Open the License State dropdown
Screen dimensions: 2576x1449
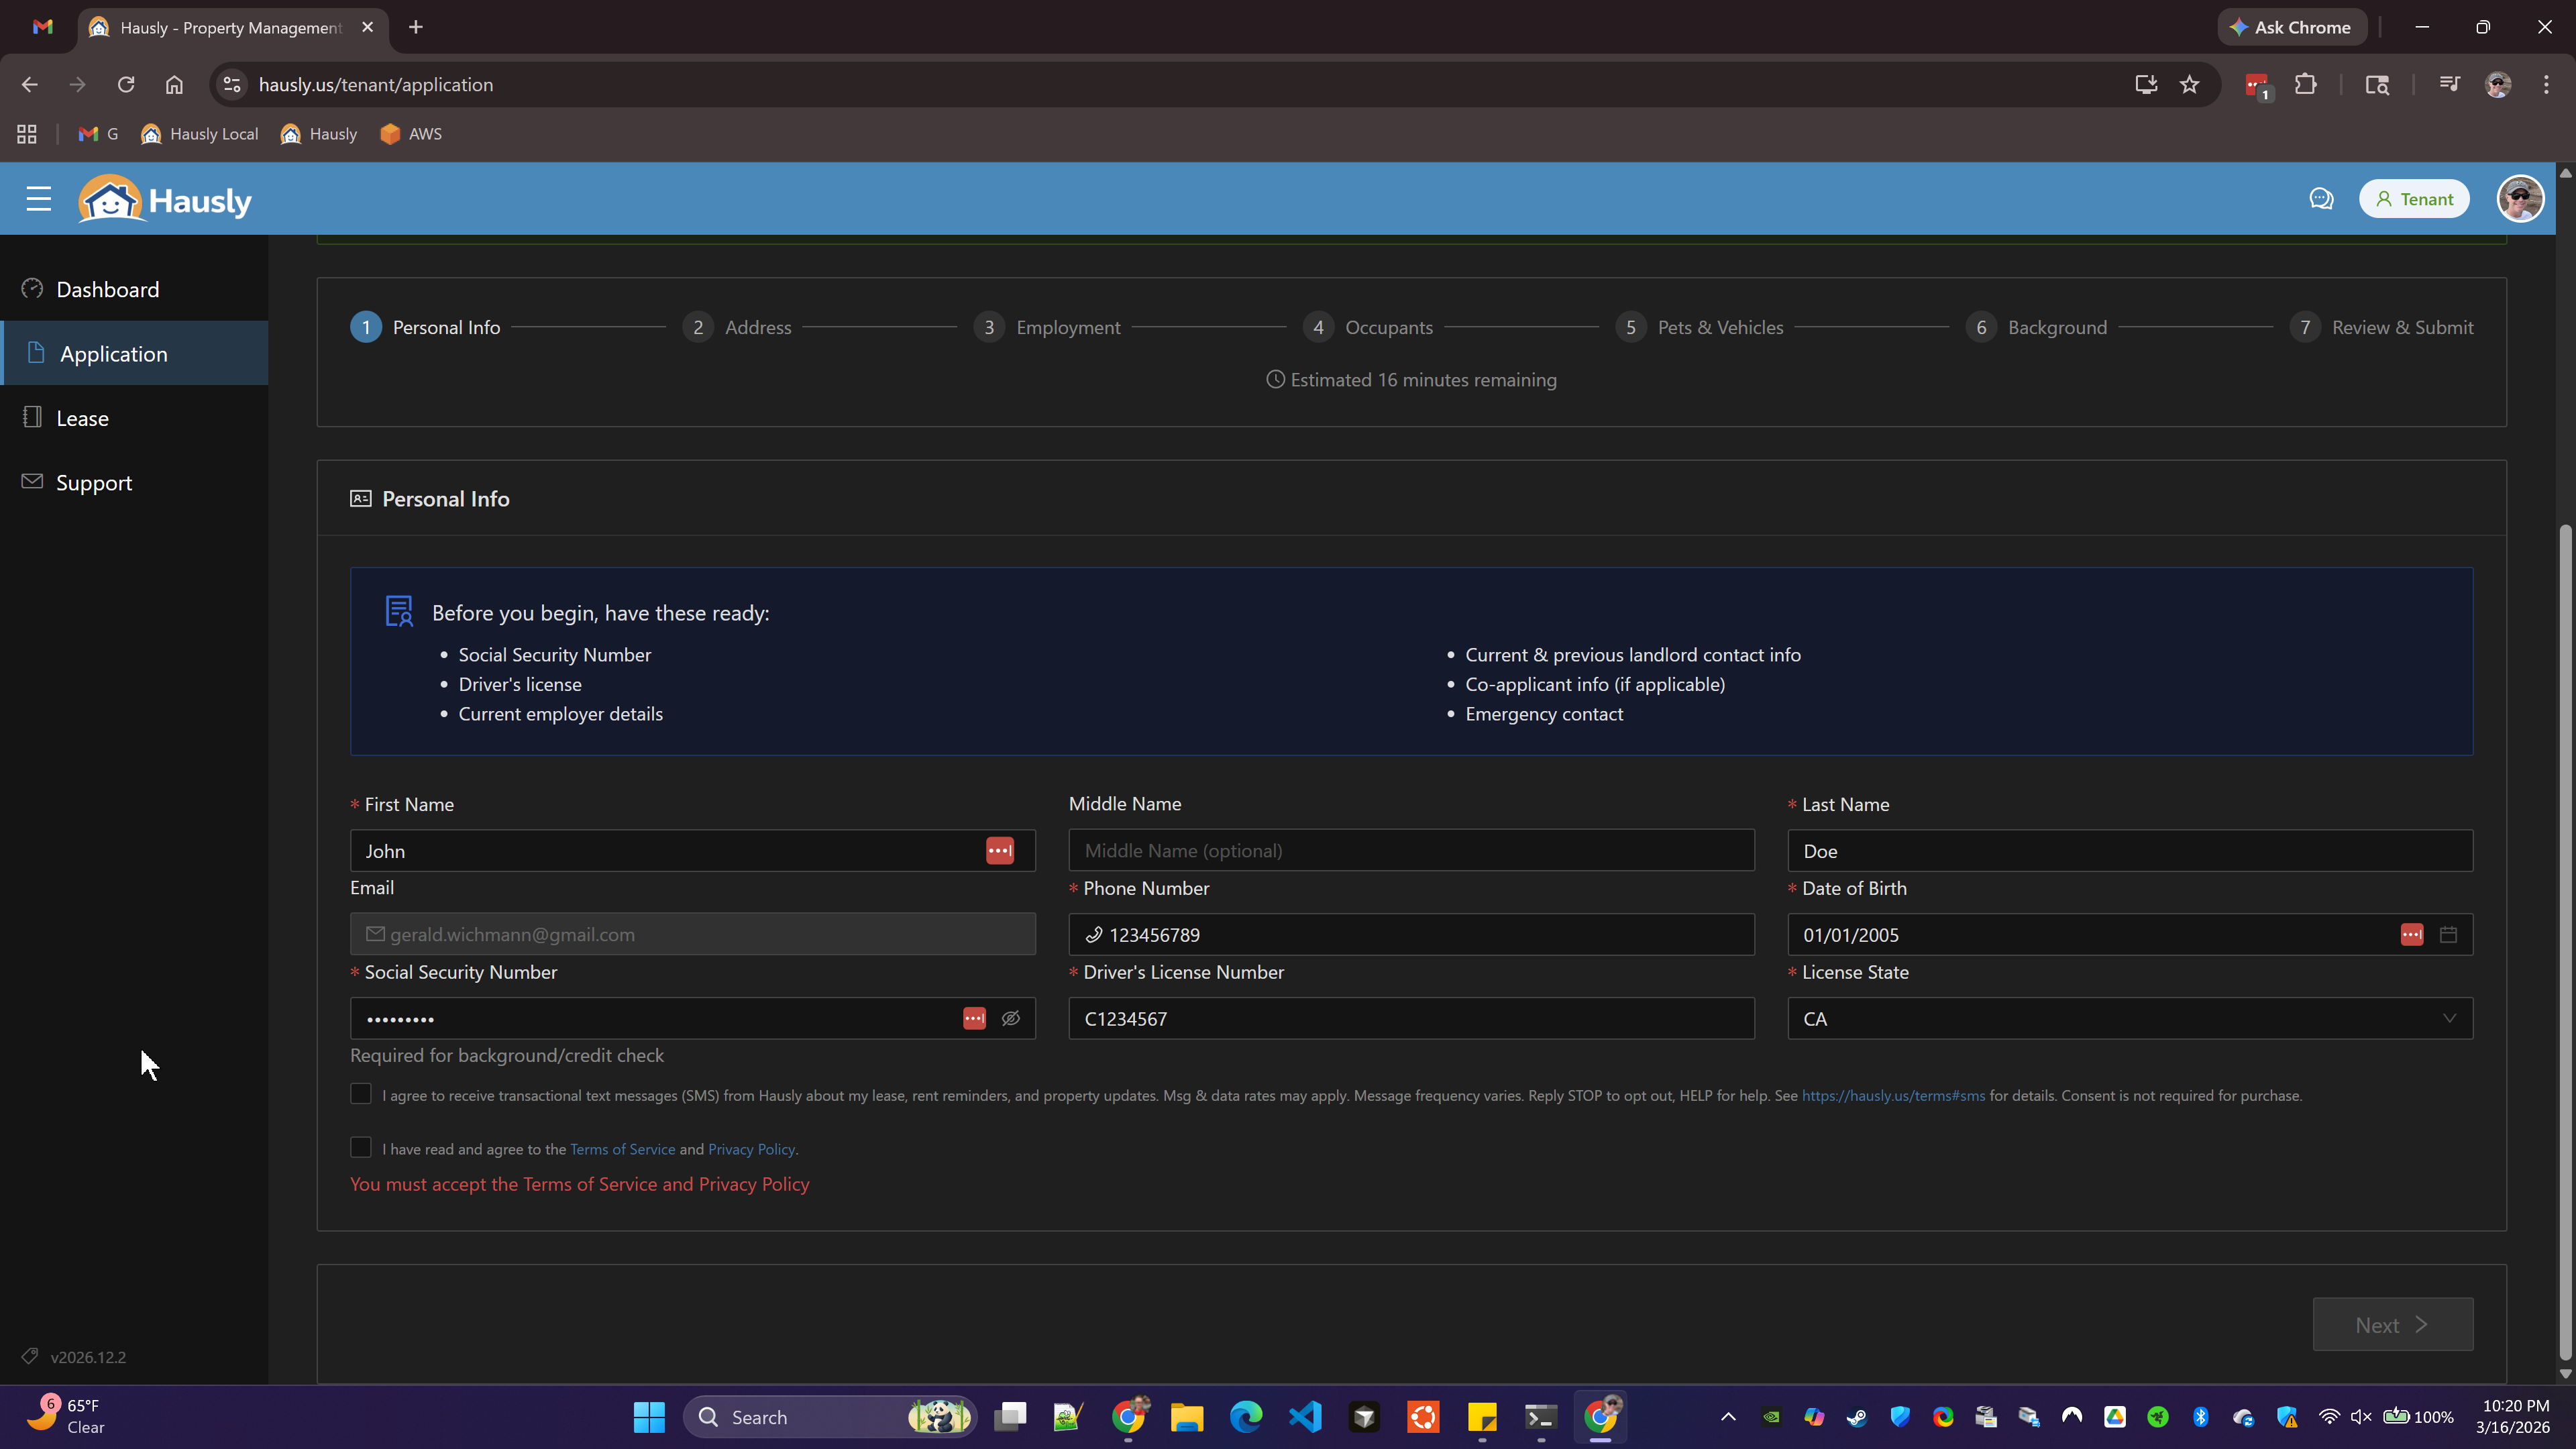2130,1018
